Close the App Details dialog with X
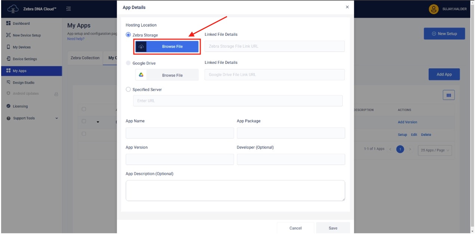This screenshot has width=475, height=234. pyautogui.click(x=347, y=7)
